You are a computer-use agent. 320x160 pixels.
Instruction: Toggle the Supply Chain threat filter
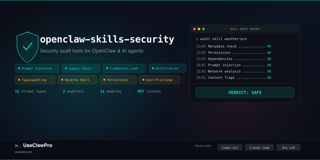tap(81, 68)
